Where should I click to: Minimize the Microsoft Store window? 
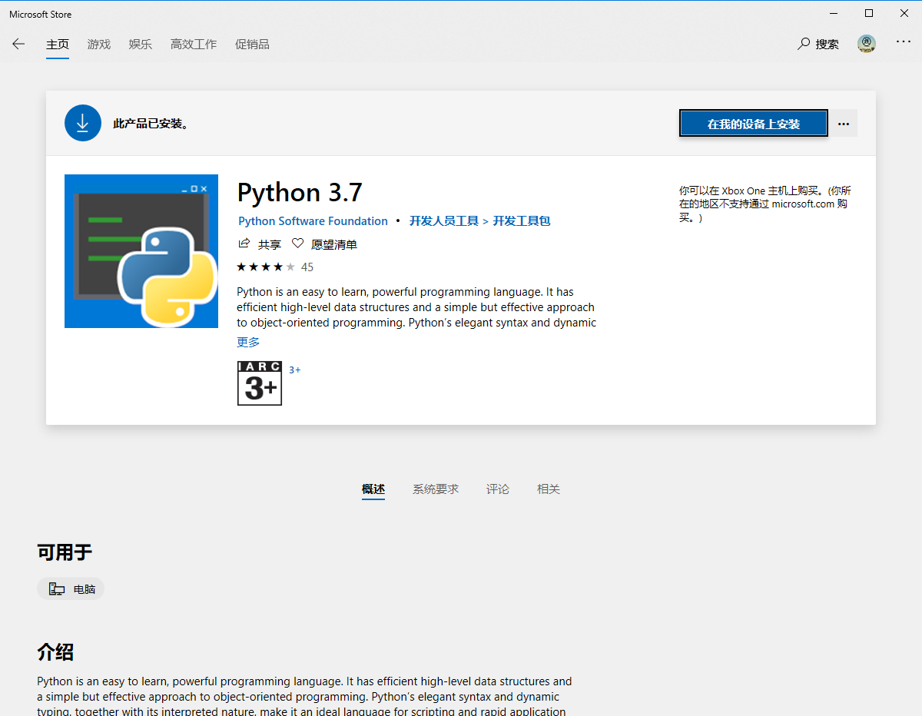point(834,13)
